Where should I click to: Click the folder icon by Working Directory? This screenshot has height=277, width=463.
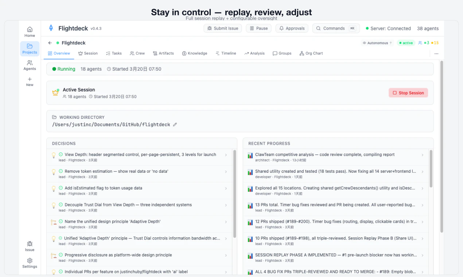(54, 117)
